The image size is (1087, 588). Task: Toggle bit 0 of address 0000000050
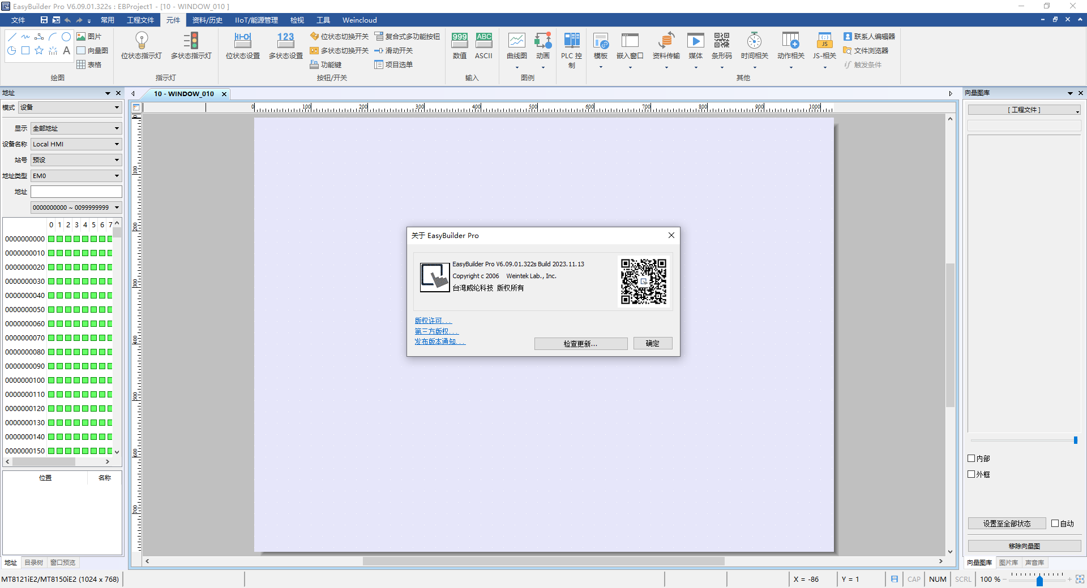51,309
